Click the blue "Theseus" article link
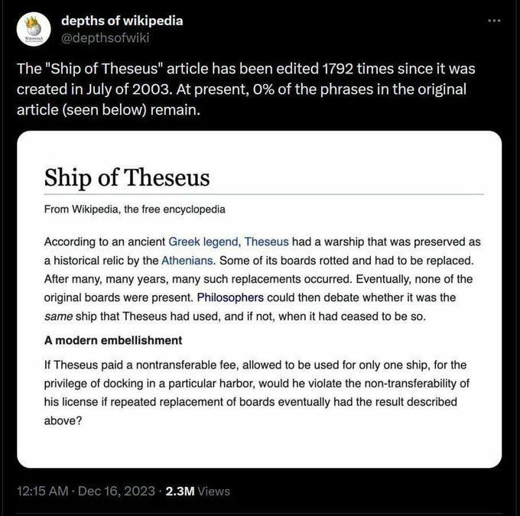The width and height of the screenshot is (520, 516). click(x=266, y=241)
